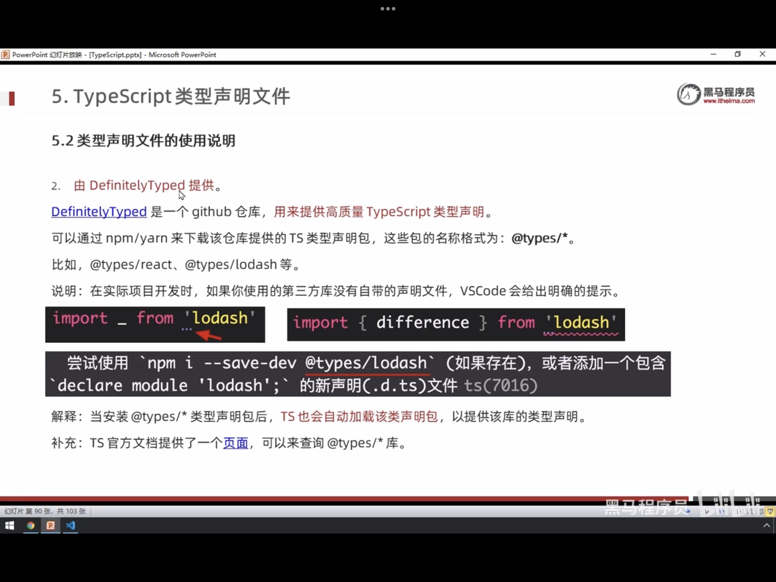The image size is (776, 582).
Task: Switch to PowerPoint on the taskbar
Action: (x=51, y=525)
